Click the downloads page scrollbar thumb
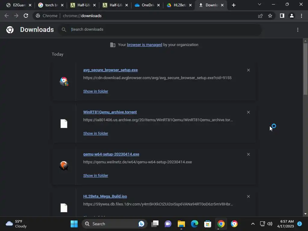 pyautogui.click(x=305, y=69)
